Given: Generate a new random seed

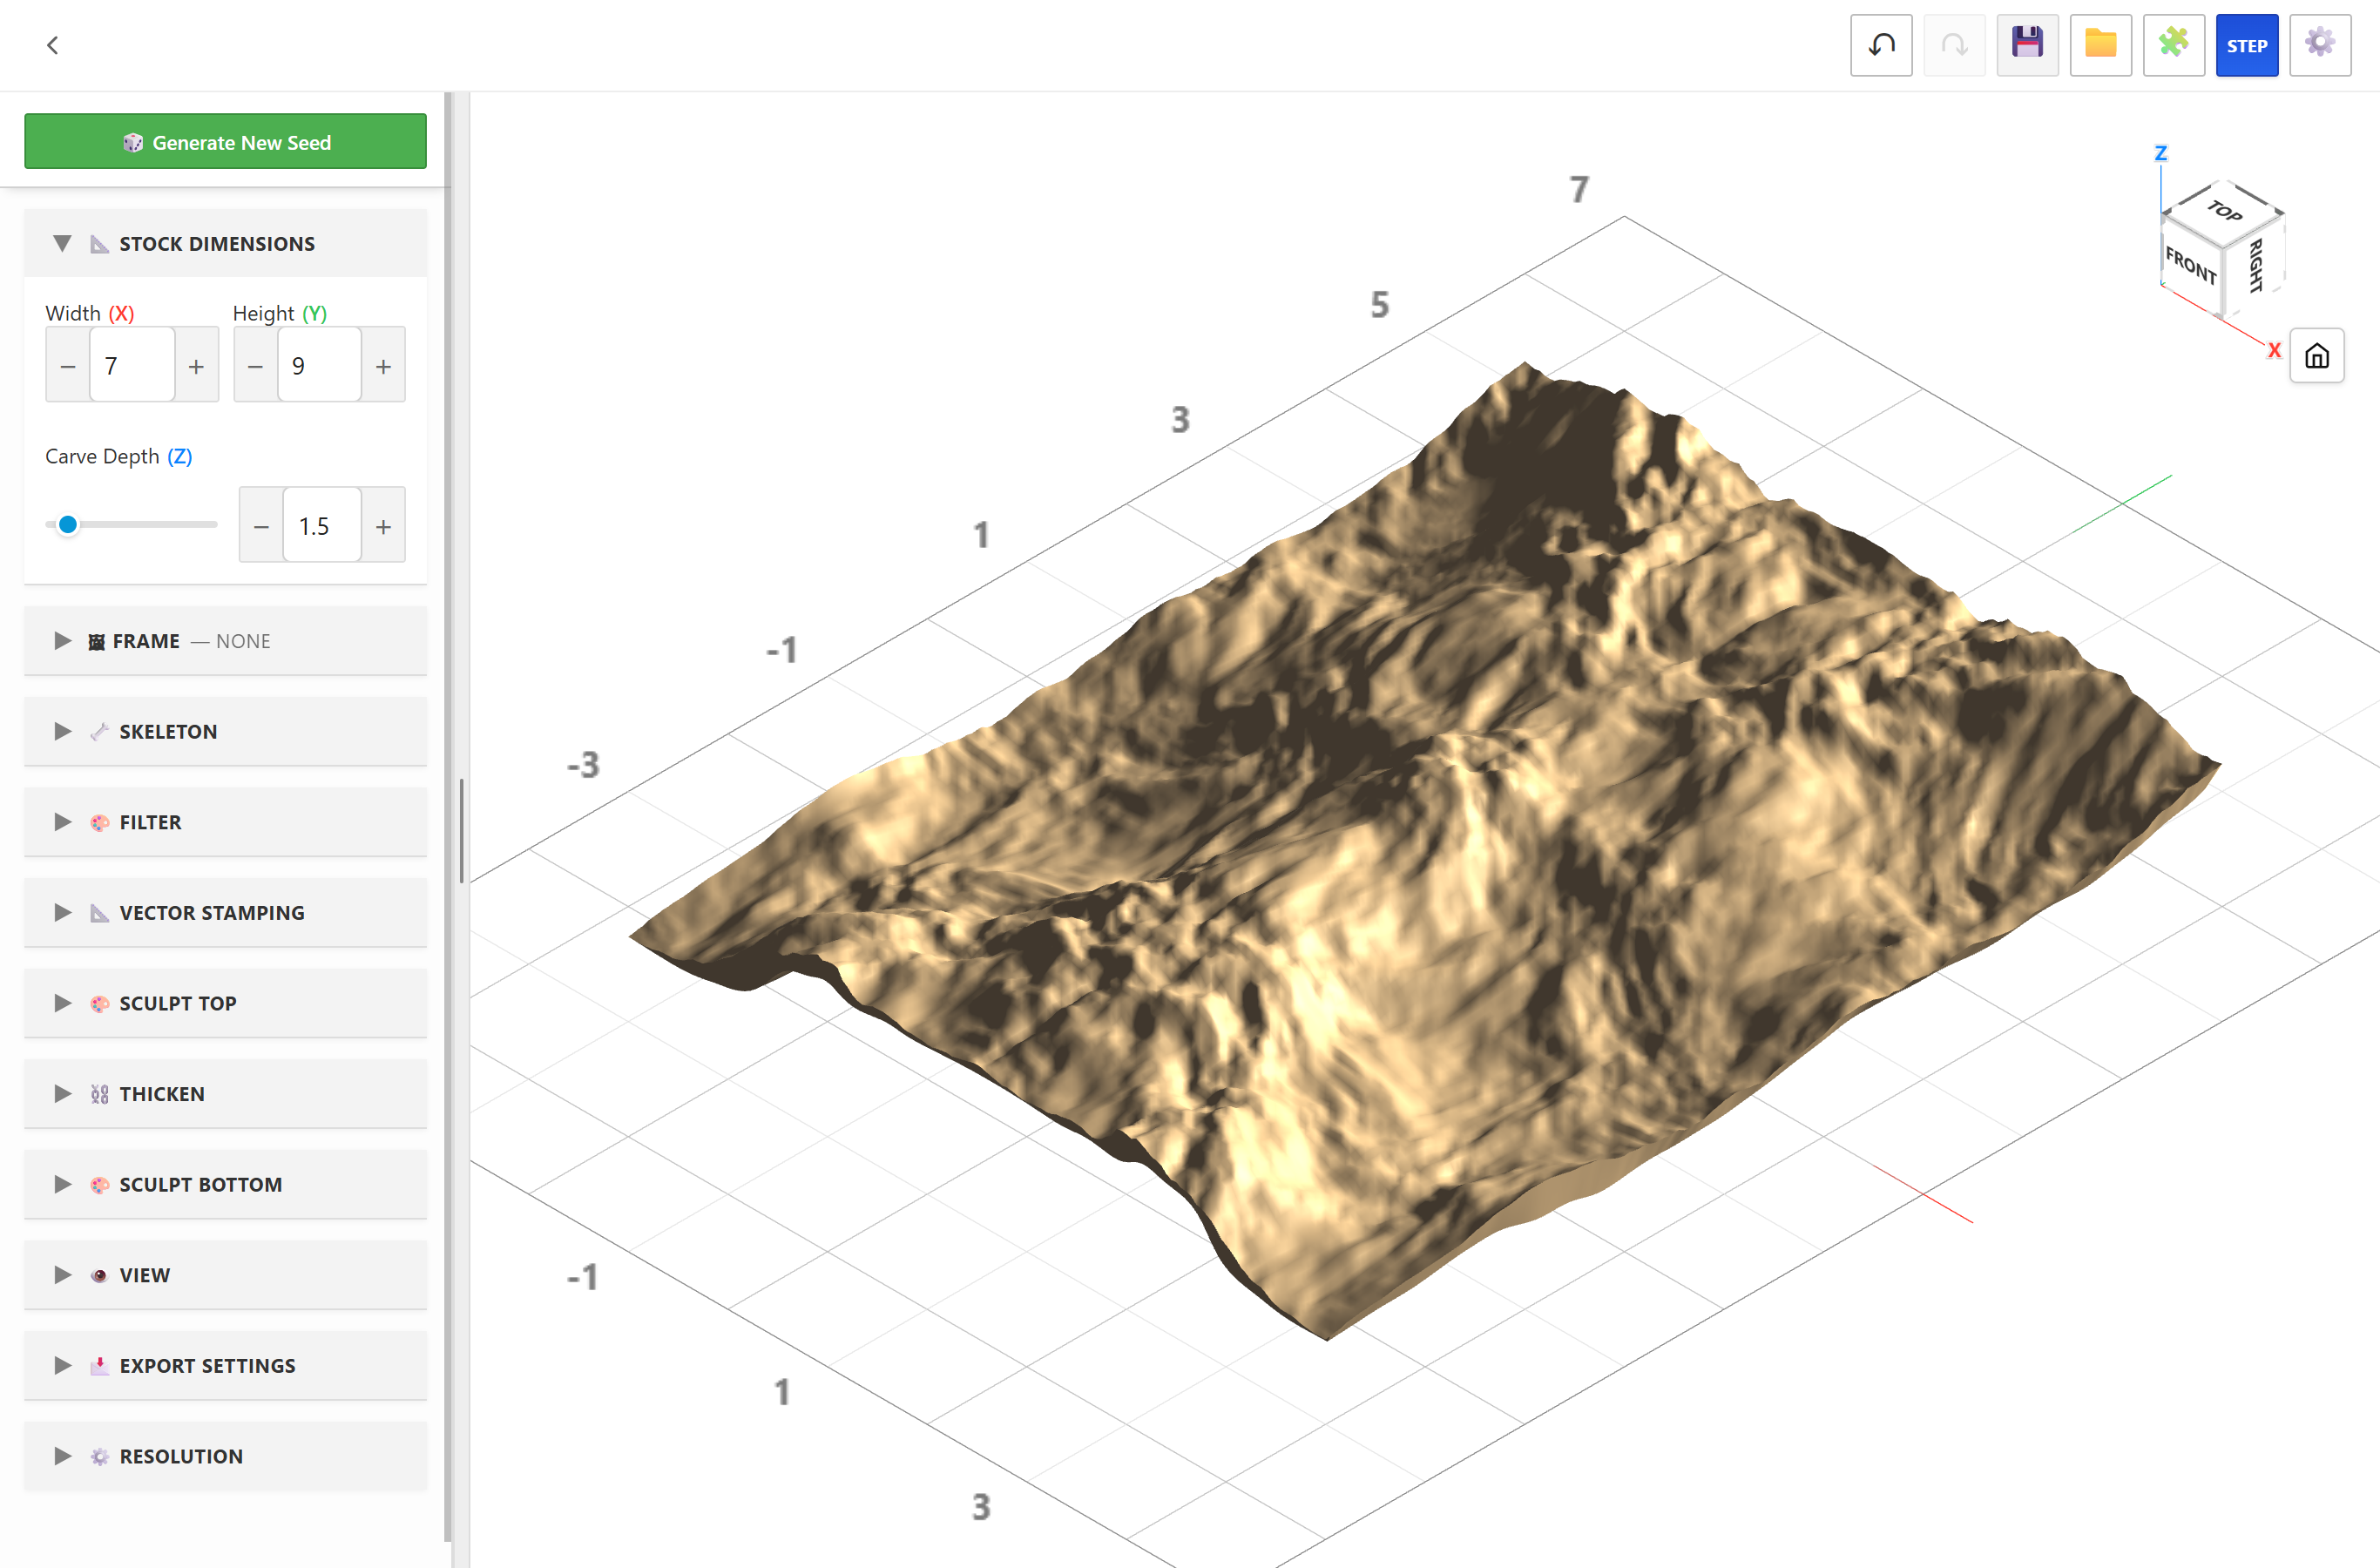Looking at the screenshot, I should (226, 142).
